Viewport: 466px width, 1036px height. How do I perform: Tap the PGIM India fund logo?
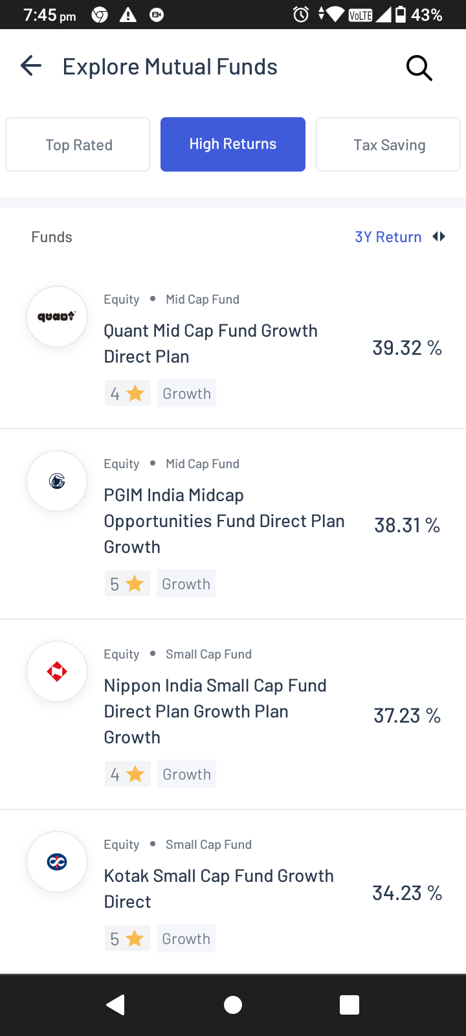pos(57,481)
